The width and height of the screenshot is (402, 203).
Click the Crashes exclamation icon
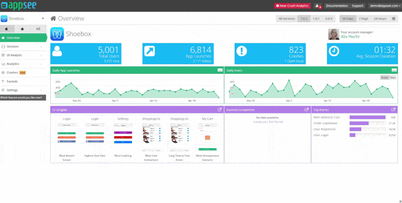tap(242, 51)
